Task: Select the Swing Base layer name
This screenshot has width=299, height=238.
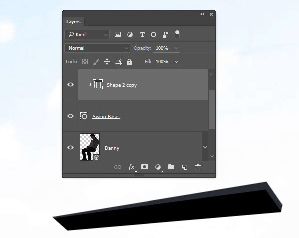Action: 106,117
